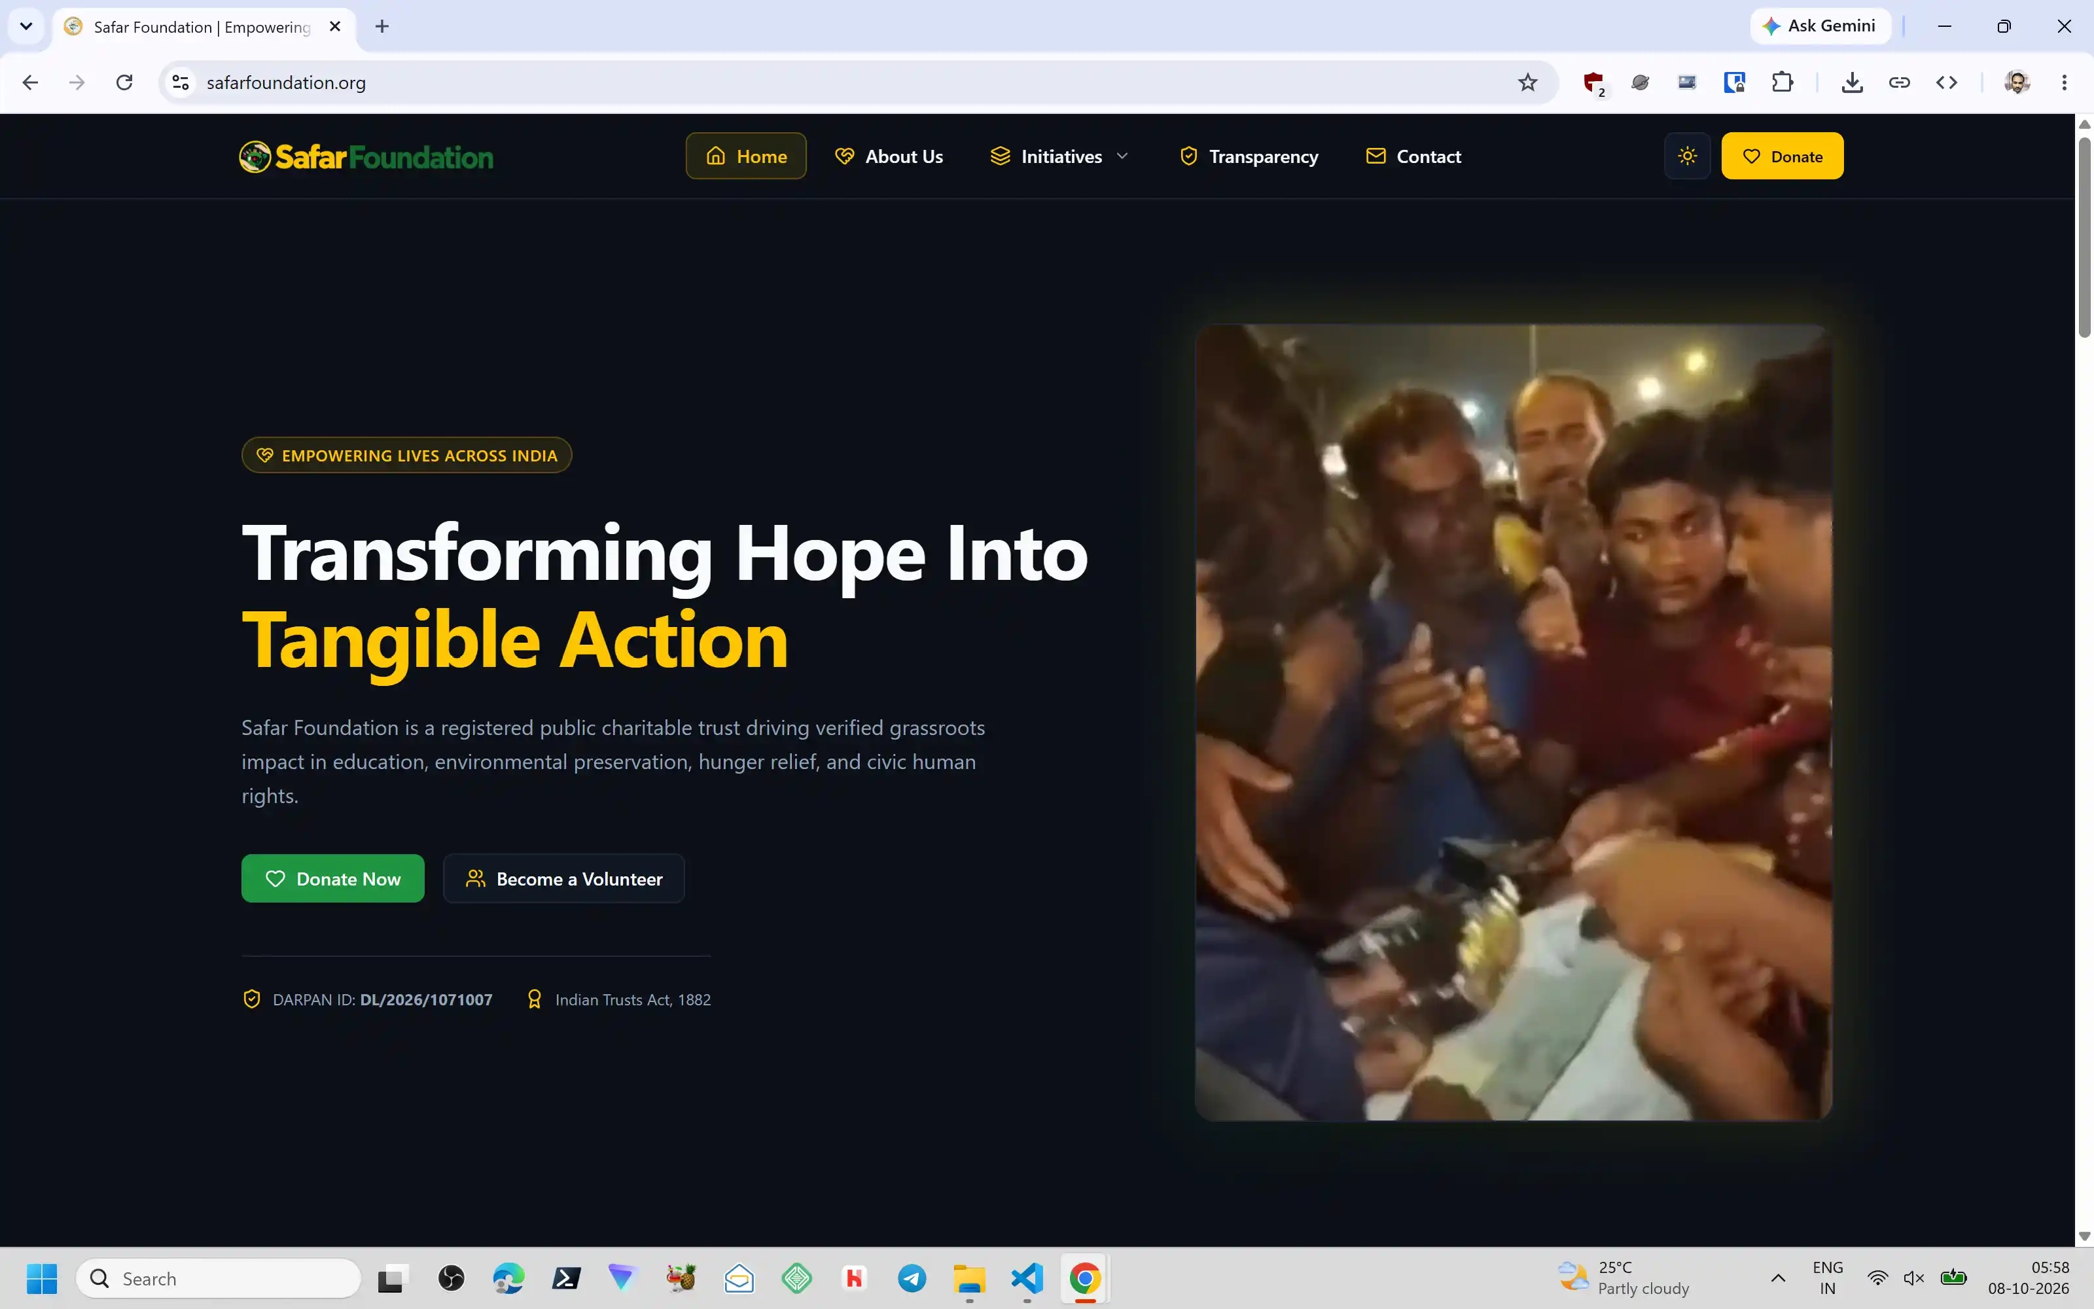Click the green Donate Now button
2094x1309 pixels.
pos(332,879)
